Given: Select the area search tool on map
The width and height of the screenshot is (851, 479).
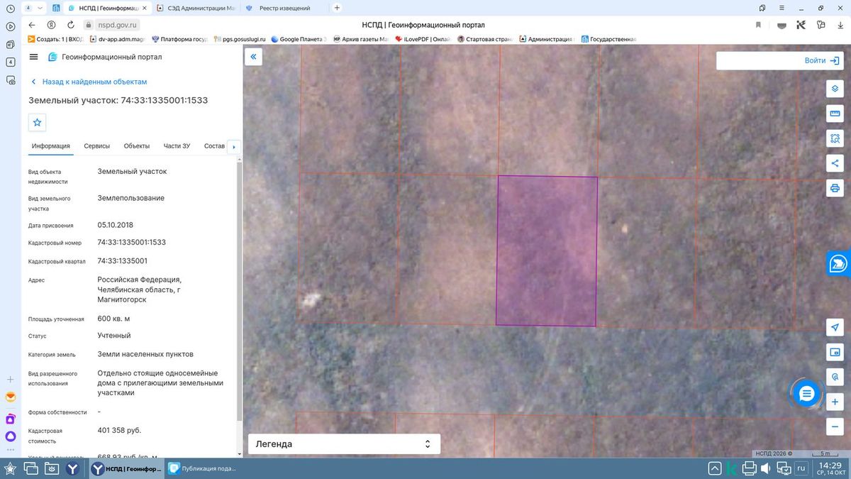Looking at the screenshot, I should click(835, 138).
